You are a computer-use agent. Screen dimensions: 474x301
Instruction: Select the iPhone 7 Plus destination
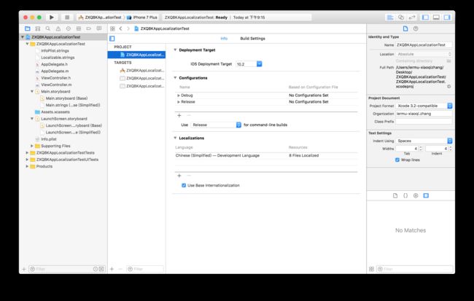click(142, 17)
